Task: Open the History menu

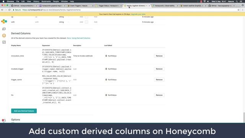Action: tap(36, 2)
